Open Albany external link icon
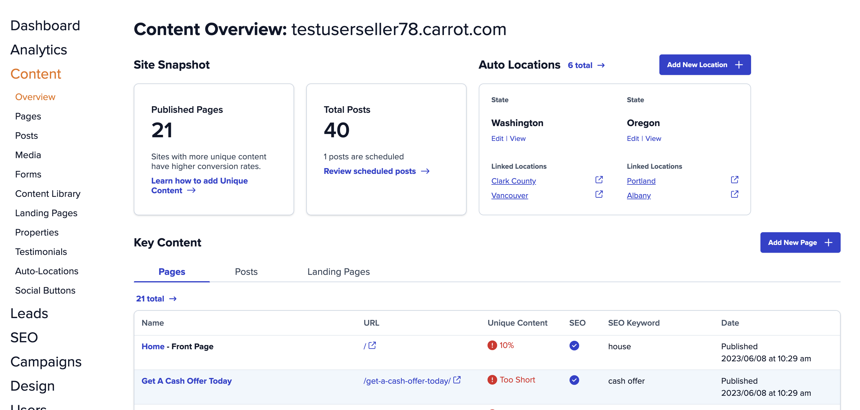 (734, 194)
